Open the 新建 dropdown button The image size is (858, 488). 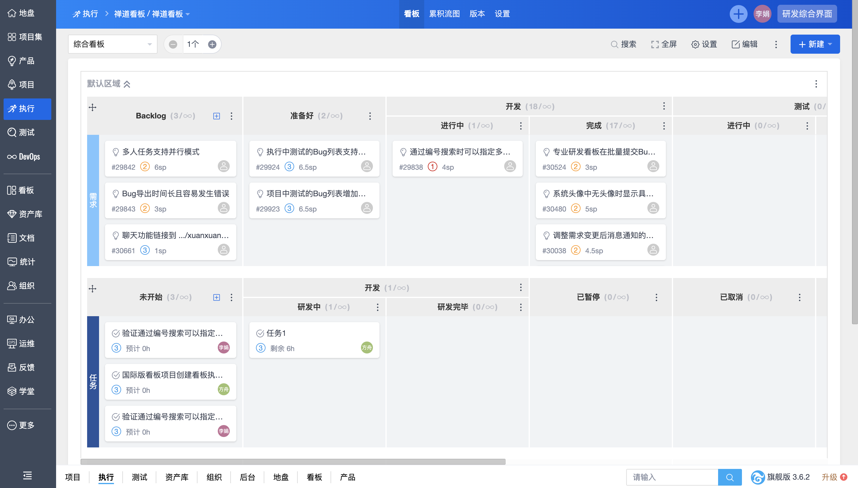point(815,44)
